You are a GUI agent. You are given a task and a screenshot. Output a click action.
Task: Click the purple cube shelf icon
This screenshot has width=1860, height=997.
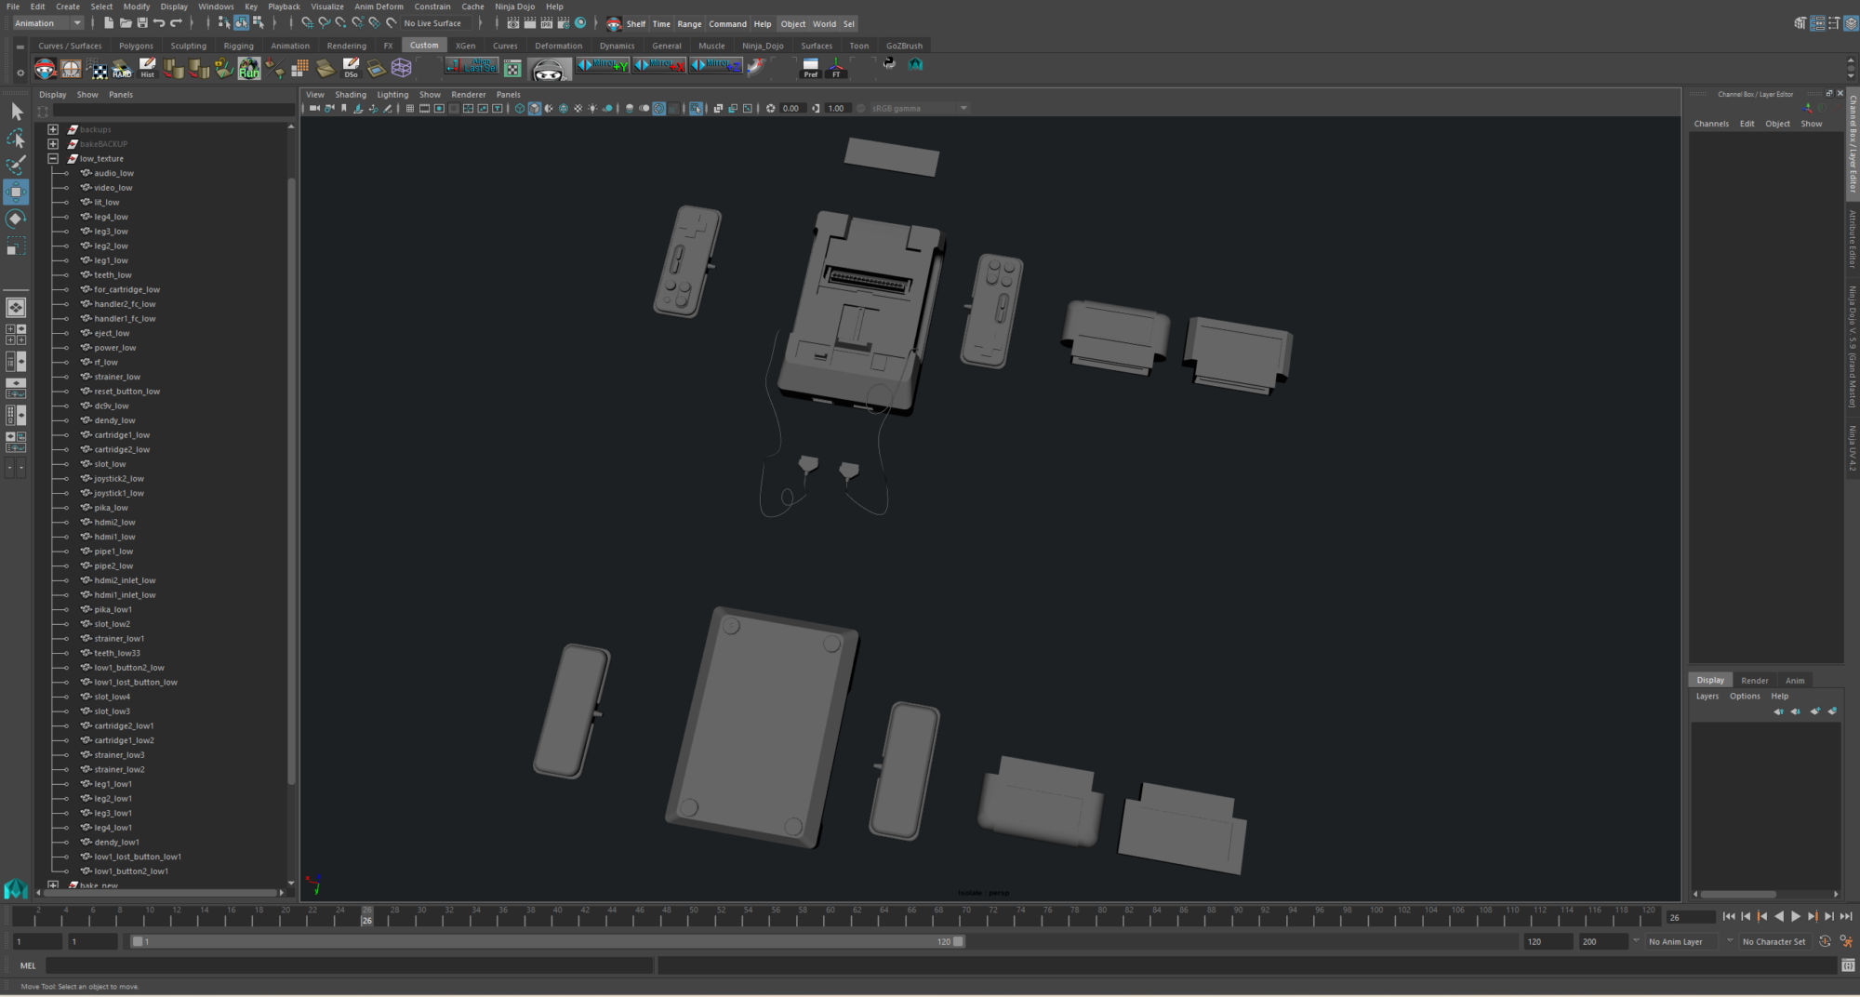(x=400, y=67)
